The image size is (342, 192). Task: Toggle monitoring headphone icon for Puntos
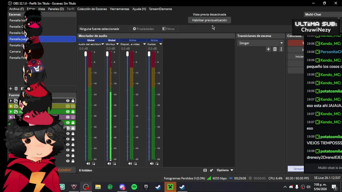click(x=157, y=163)
